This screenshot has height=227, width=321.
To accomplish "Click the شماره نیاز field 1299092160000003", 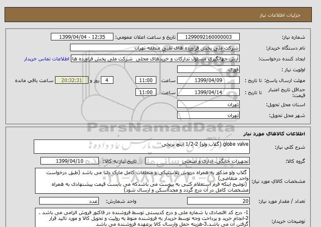I will (x=208, y=37).
